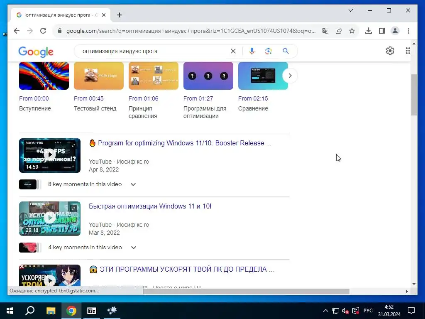Click the horizontal scroll right arrow
This screenshot has width=425, height=319.
click(407, 291)
